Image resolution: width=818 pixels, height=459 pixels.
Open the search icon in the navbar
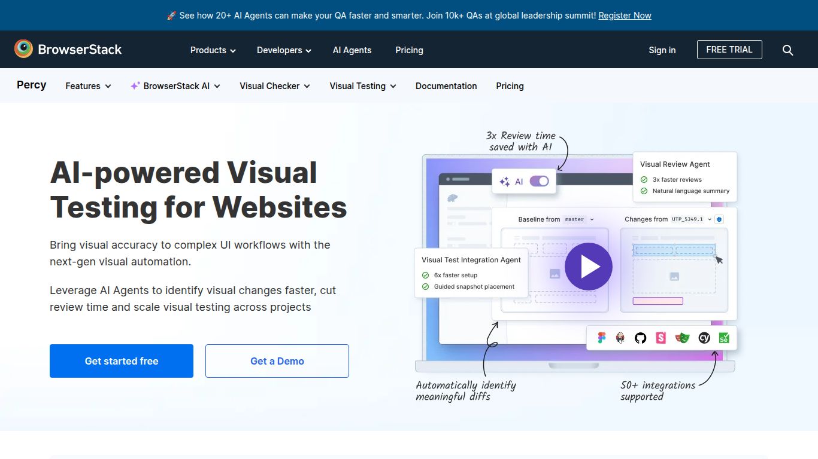pyautogui.click(x=787, y=50)
